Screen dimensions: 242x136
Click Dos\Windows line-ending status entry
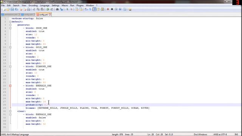[x=200, y=134]
